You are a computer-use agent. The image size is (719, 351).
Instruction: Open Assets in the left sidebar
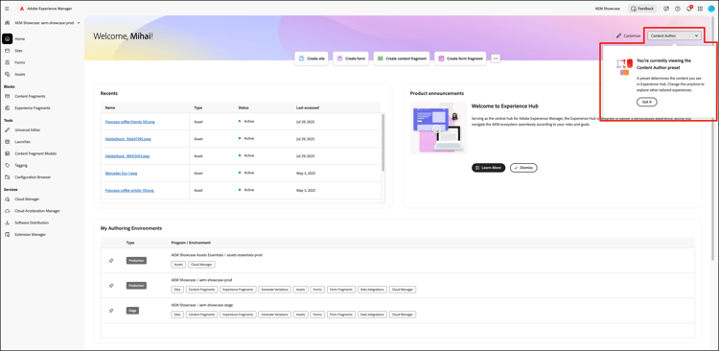tap(20, 74)
